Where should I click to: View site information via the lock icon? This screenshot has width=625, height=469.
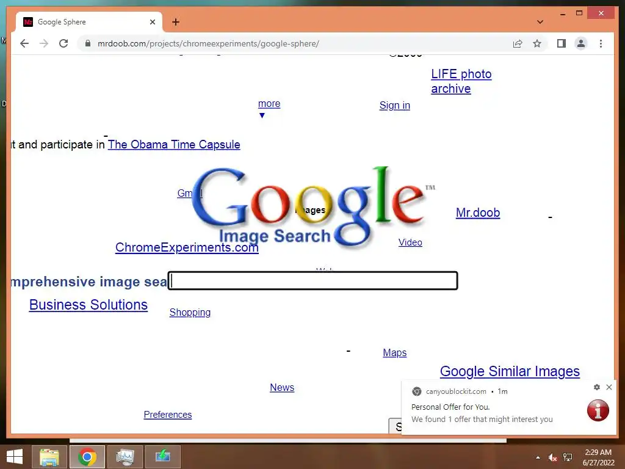88,43
